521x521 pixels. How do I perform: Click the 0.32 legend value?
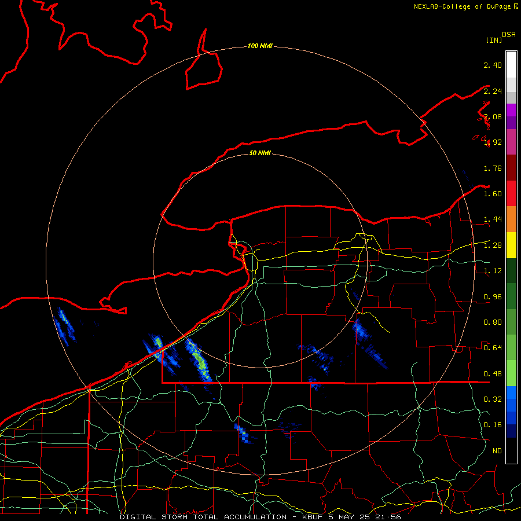[493, 399]
